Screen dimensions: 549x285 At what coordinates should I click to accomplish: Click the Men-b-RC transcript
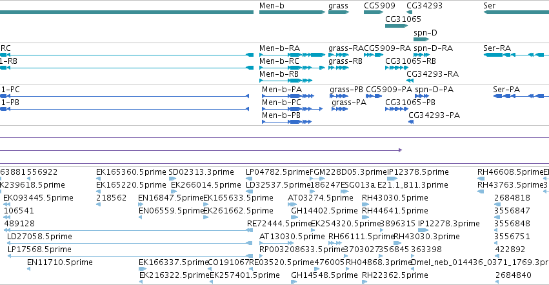[292, 68]
